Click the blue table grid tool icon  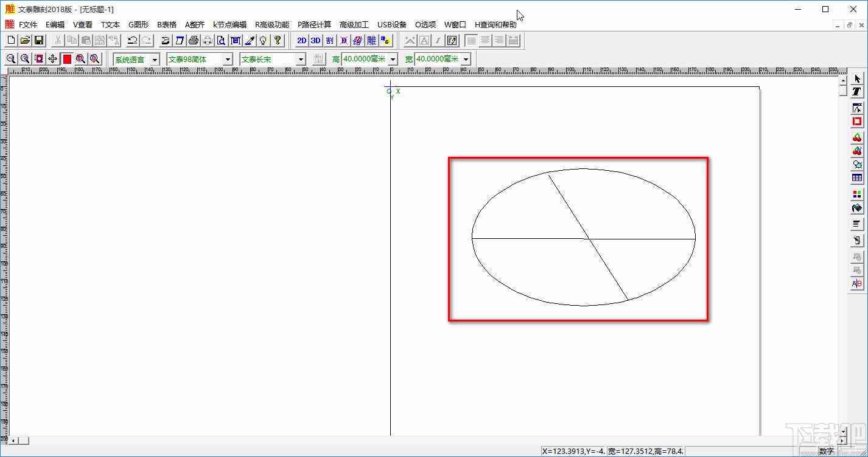pyautogui.click(x=857, y=178)
